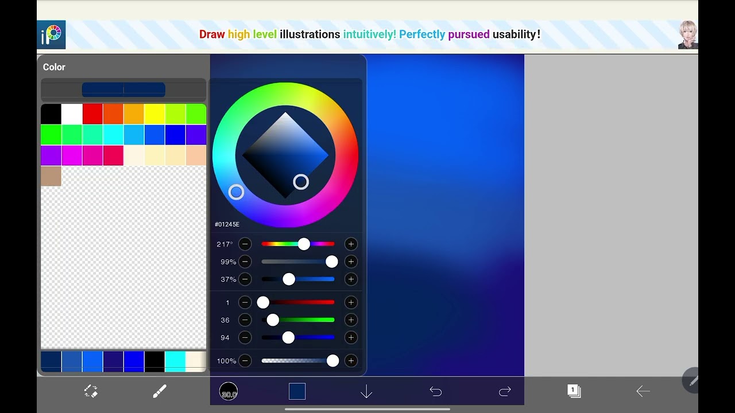
Task: Click the saturation-brightness diamond handle
Action: (301, 182)
